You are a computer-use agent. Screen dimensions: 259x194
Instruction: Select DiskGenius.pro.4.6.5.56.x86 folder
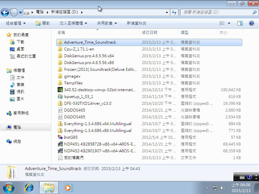click(x=89, y=62)
